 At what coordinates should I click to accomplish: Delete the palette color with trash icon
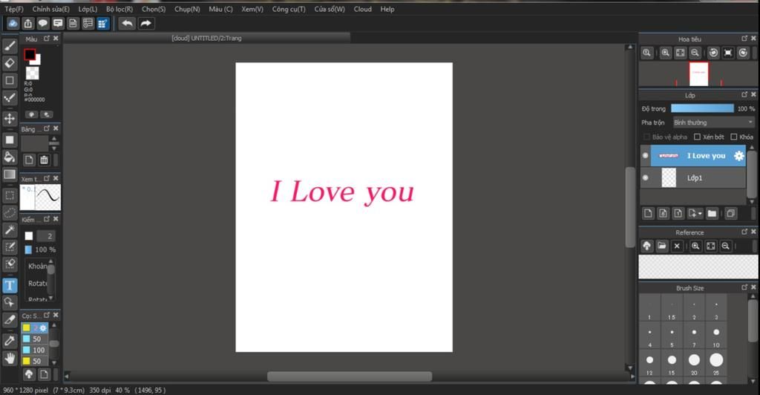(x=44, y=160)
